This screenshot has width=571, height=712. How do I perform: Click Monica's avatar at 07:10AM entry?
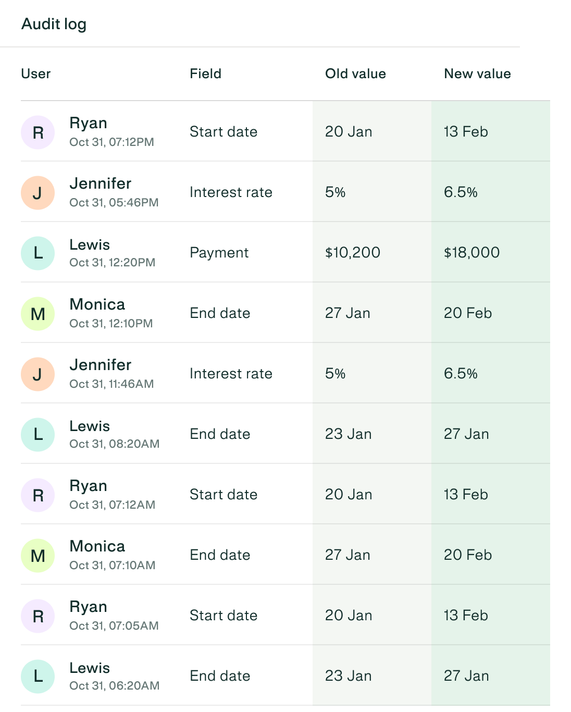coord(38,556)
